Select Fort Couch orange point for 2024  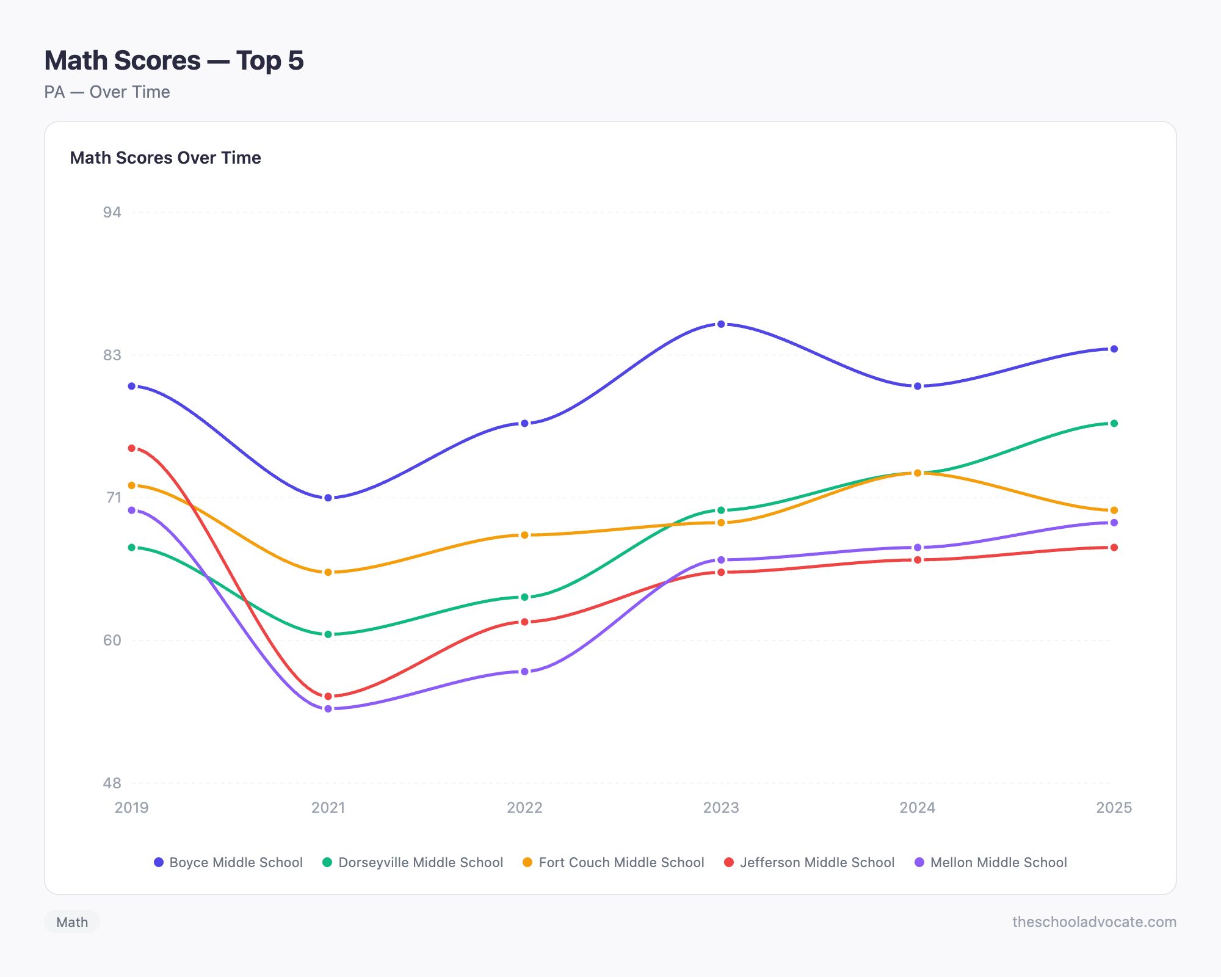coord(918,473)
